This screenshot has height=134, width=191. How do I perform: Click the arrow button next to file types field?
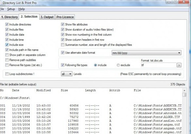[179, 65]
